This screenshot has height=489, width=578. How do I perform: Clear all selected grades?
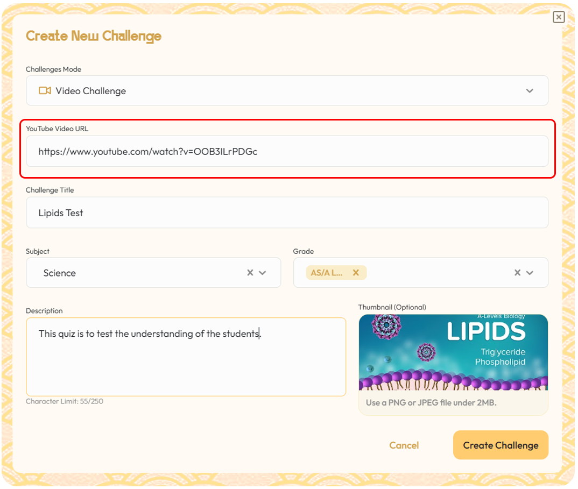[x=517, y=273]
